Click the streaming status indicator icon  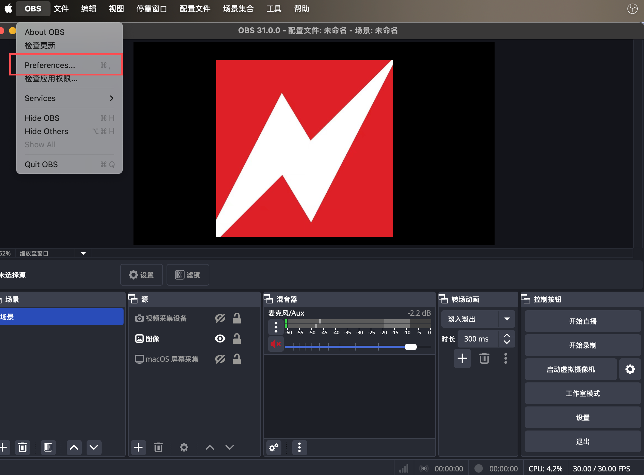pyautogui.click(x=424, y=468)
